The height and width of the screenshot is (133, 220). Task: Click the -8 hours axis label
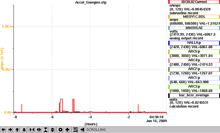(x=15, y=117)
